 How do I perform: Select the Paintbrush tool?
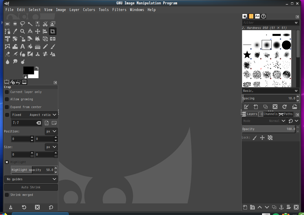[53, 47]
